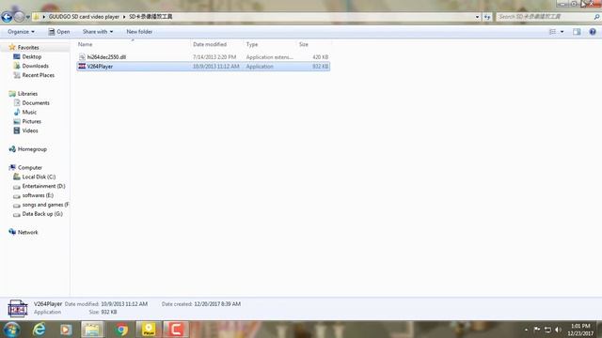Screen dimensions: 602x338
Task: Toggle the preview pane
Action: [x=577, y=32]
